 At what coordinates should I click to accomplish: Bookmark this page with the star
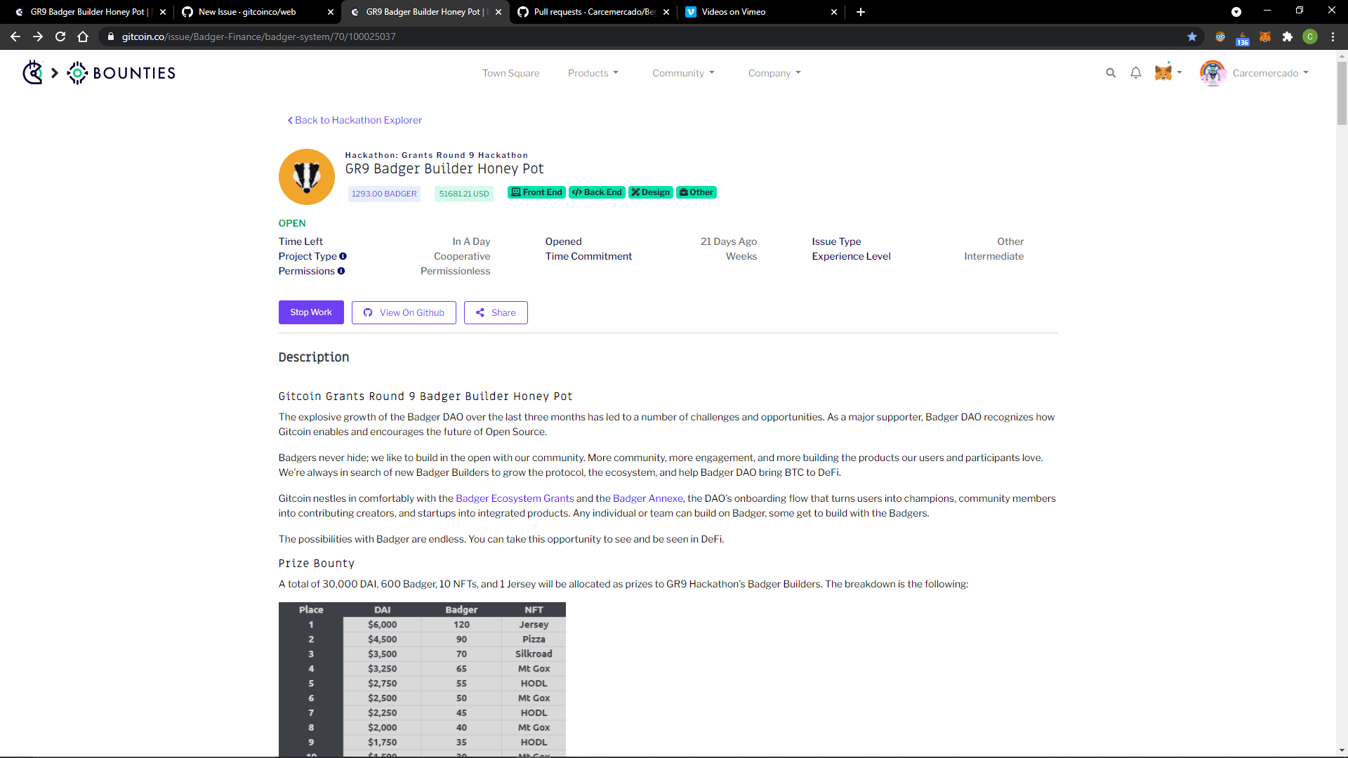pos(1192,36)
